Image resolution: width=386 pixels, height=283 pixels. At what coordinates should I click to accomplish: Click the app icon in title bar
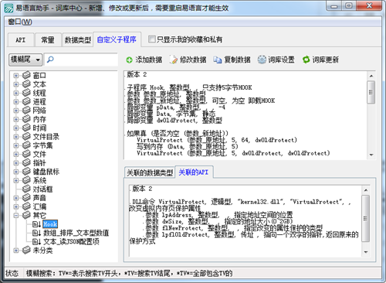pyautogui.click(x=8, y=9)
